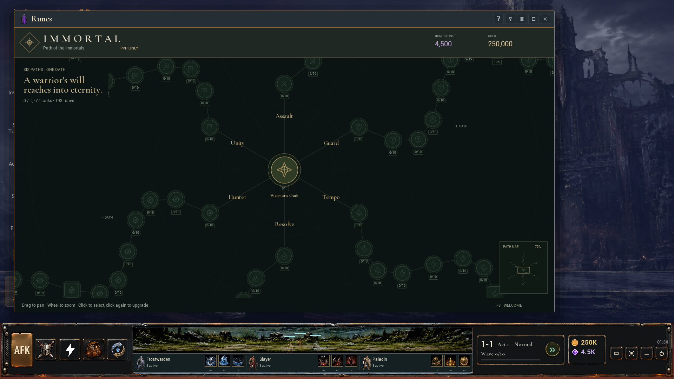The width and height of the screenshot is (674, 379).
Task: Open the loot bag inventory icon
Action: [93, 350]
